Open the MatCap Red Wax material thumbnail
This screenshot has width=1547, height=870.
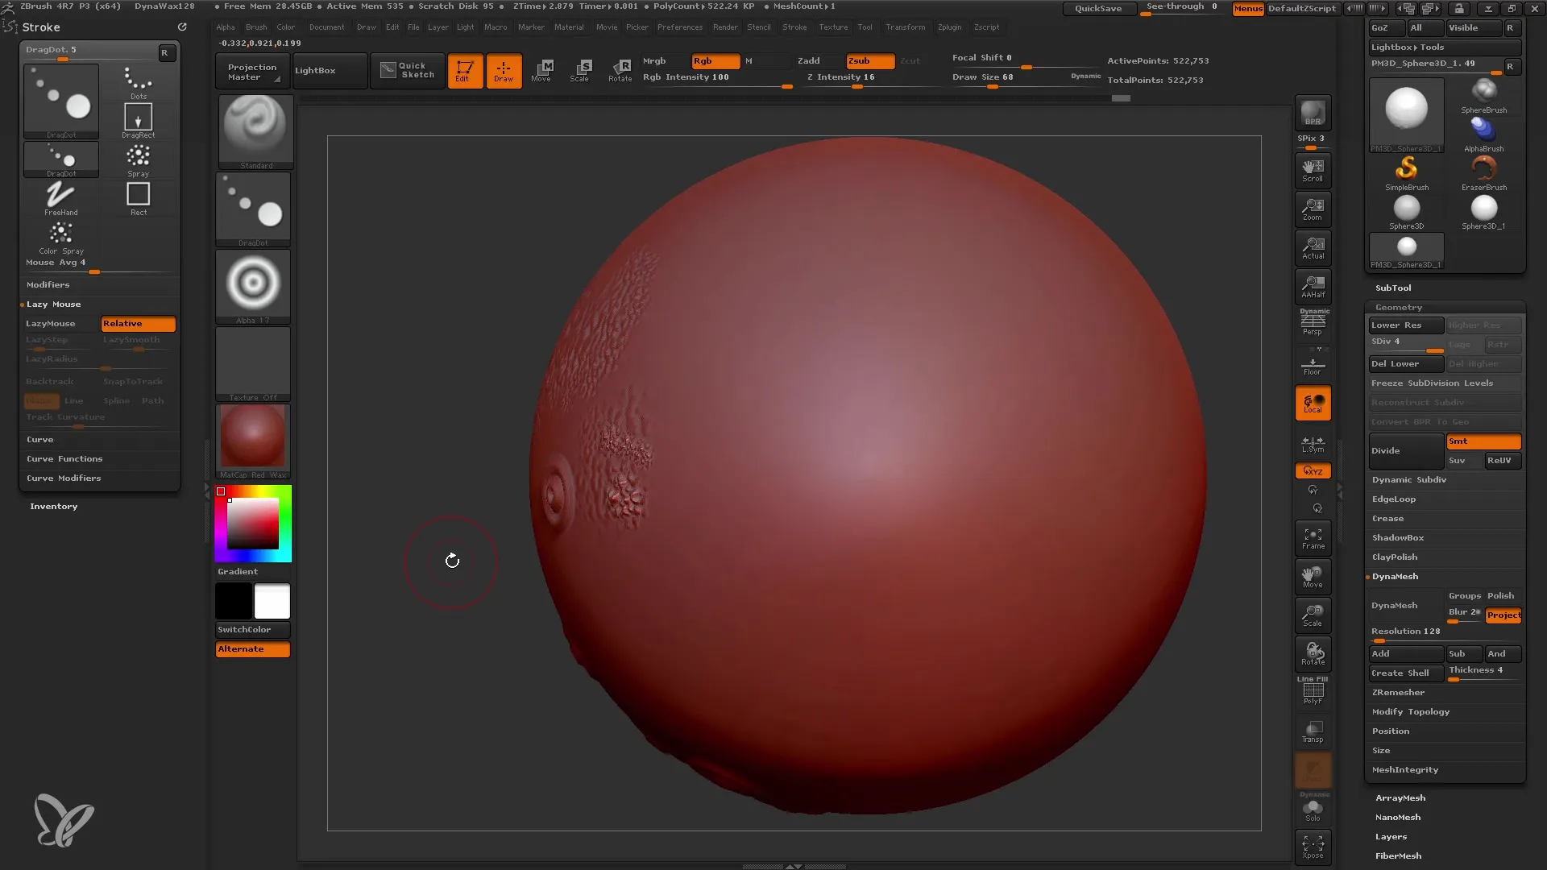coord(253,441)
